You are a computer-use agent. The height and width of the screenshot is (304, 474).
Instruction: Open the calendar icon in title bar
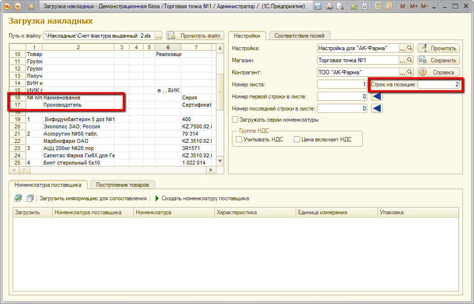[x=388, y=7]
